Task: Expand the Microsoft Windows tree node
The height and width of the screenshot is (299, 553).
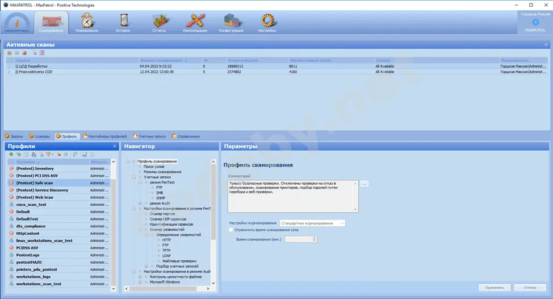Action: pos(140,282)
